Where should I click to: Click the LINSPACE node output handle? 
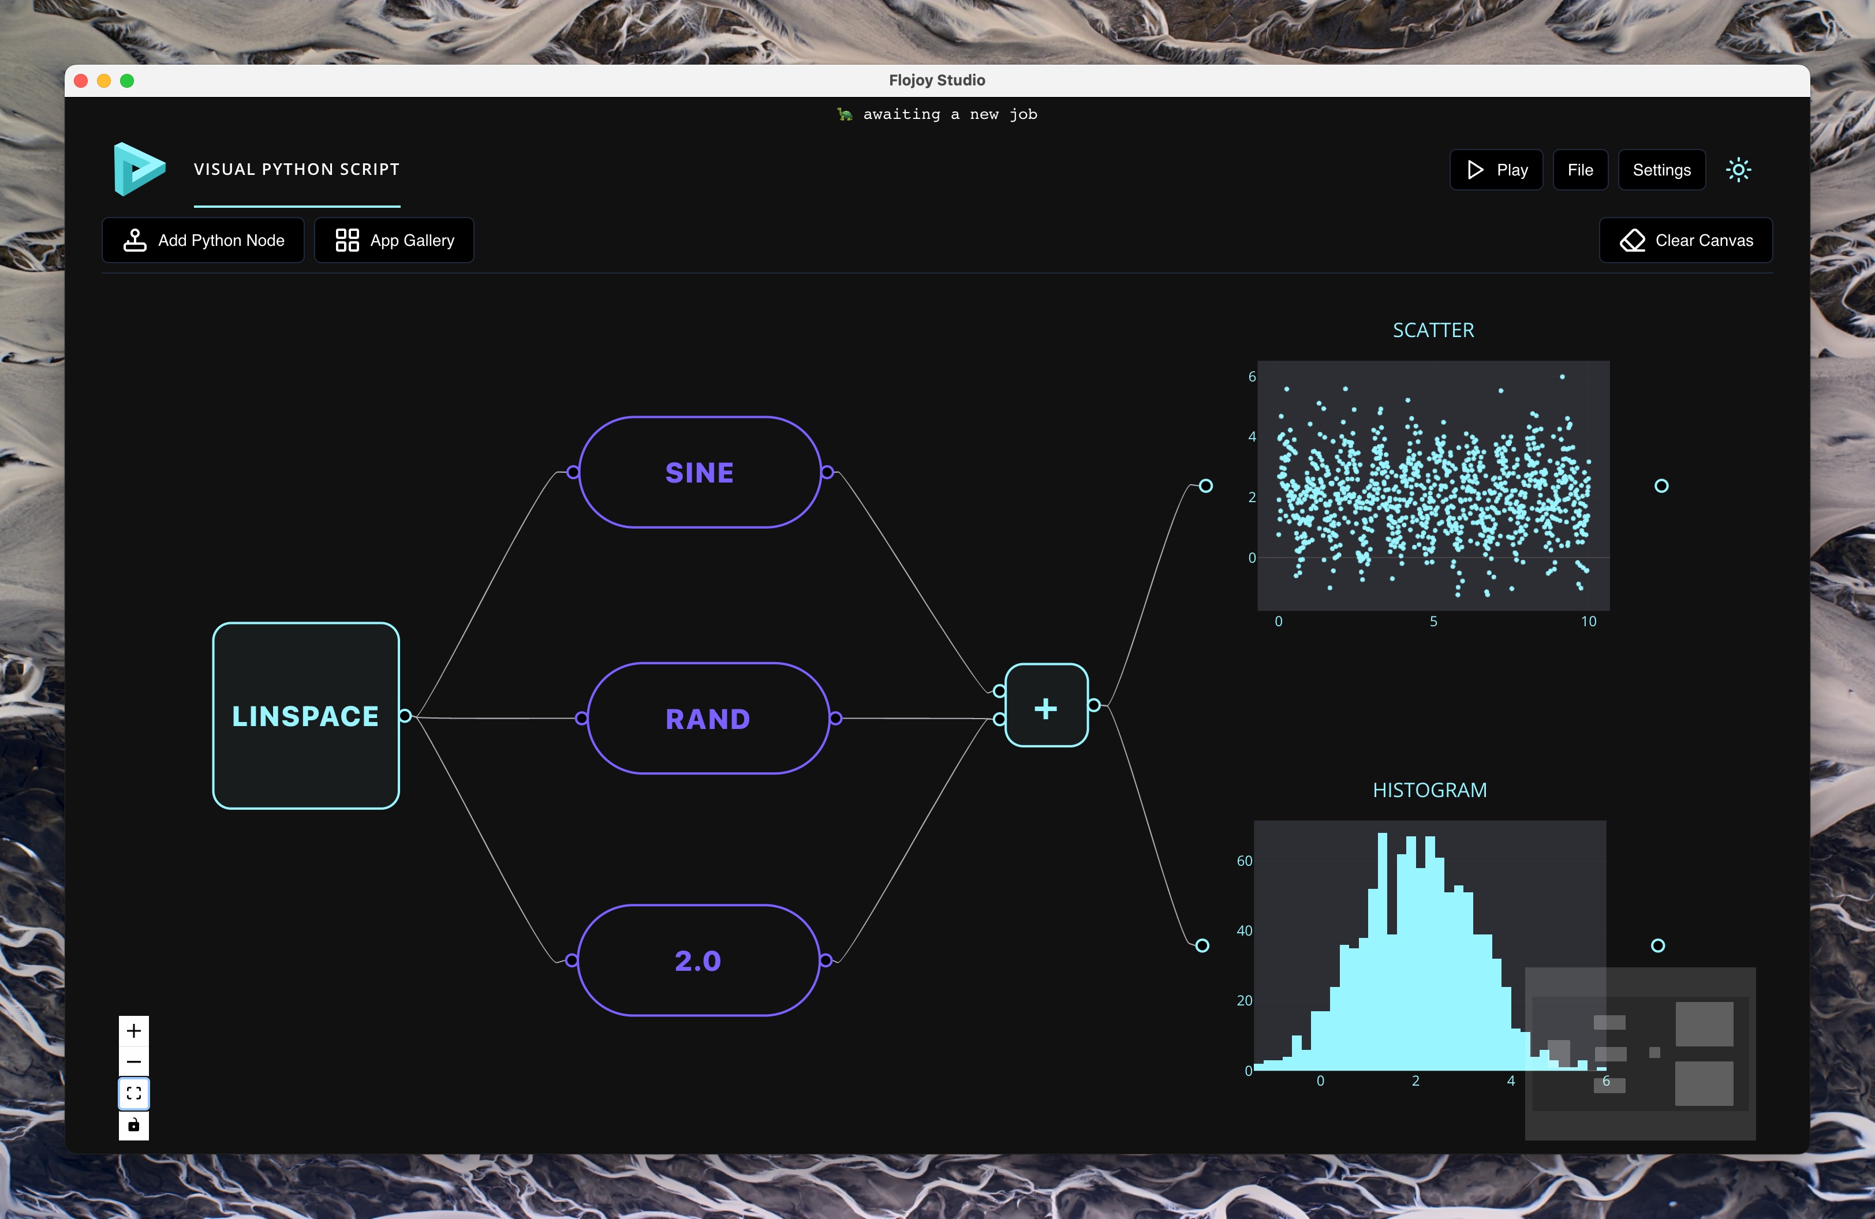click(405, 716)
